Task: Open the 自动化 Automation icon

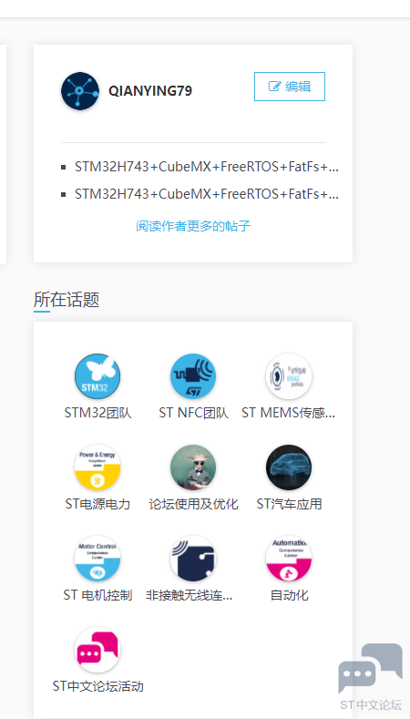Action: click(x=289, y=559)
